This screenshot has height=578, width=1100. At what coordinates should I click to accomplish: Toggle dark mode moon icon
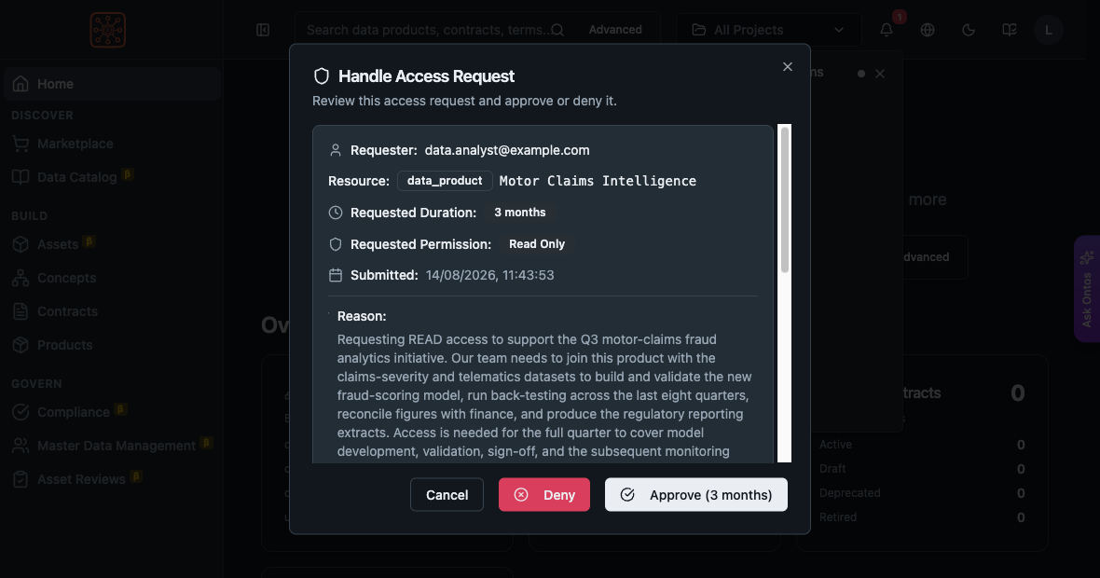point(969,30)
